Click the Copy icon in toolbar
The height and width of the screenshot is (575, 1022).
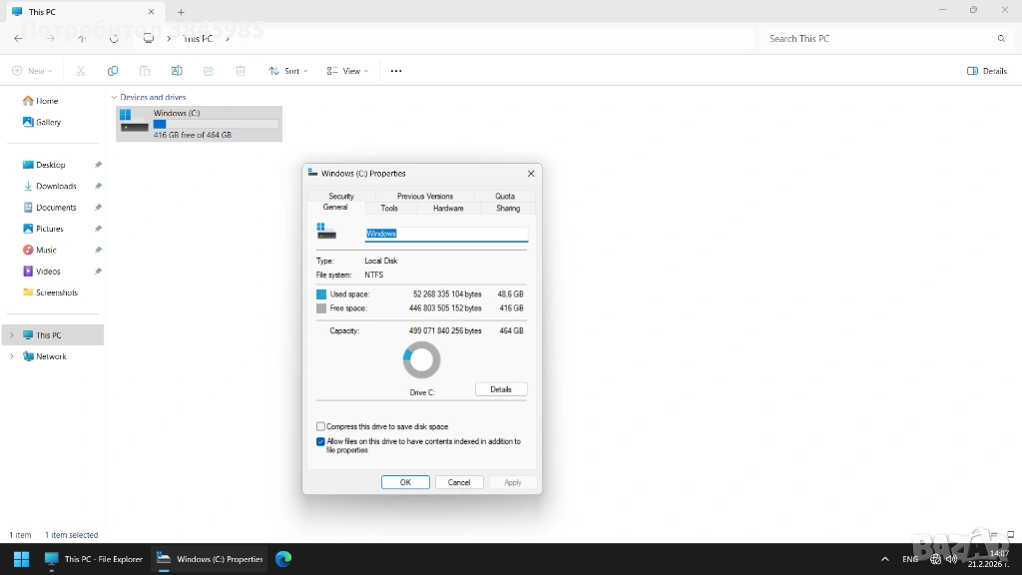[113, 71]
